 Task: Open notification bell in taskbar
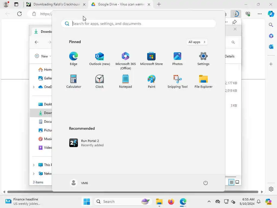pyautogui.click(x=259, y=201)
